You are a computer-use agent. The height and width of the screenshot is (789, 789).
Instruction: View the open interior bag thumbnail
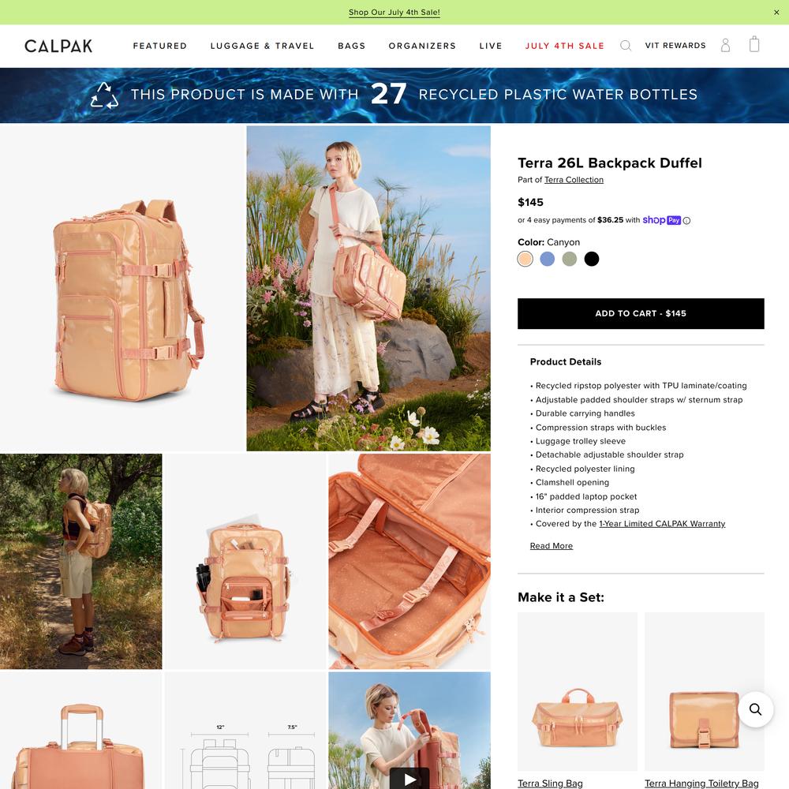(409, 562)
